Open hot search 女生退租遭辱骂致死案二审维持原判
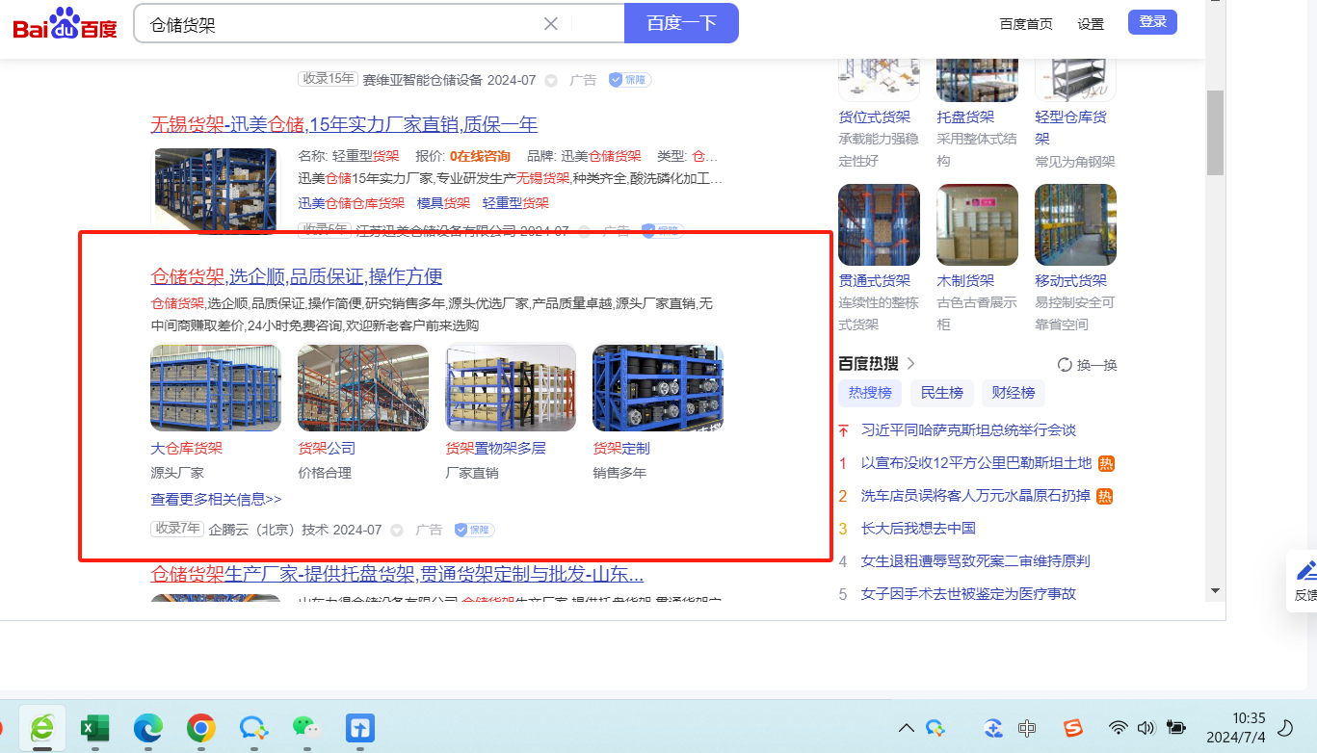Image resolution: width=1317 pixels, height=753 pixels. (976, 561)
